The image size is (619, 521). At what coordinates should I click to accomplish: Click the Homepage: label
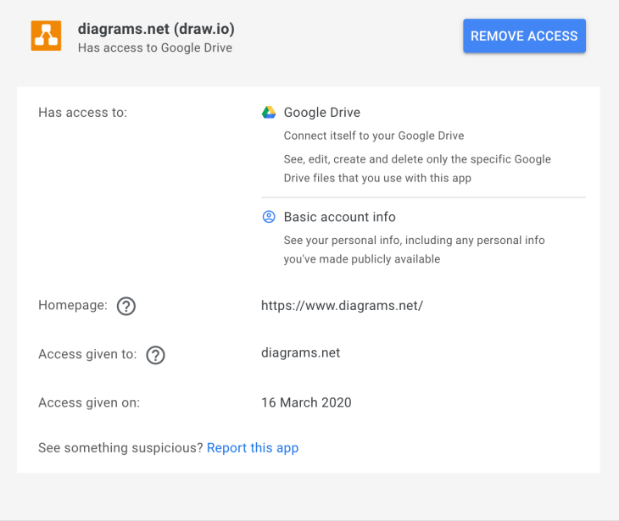[x=73, y=305]
